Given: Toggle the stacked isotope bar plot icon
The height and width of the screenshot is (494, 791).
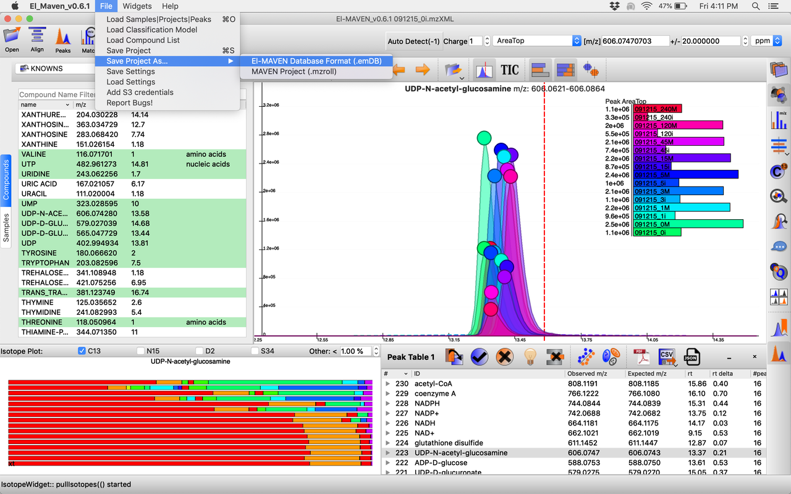Looking at the screenshot, I should click(565, 69).
